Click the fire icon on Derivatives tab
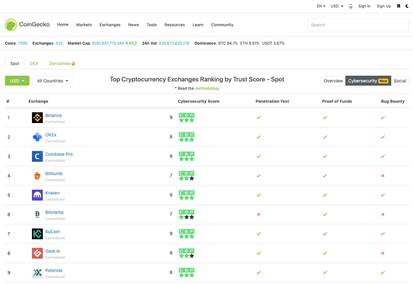Viewport: 413px width, 284px height. (73, 63)
